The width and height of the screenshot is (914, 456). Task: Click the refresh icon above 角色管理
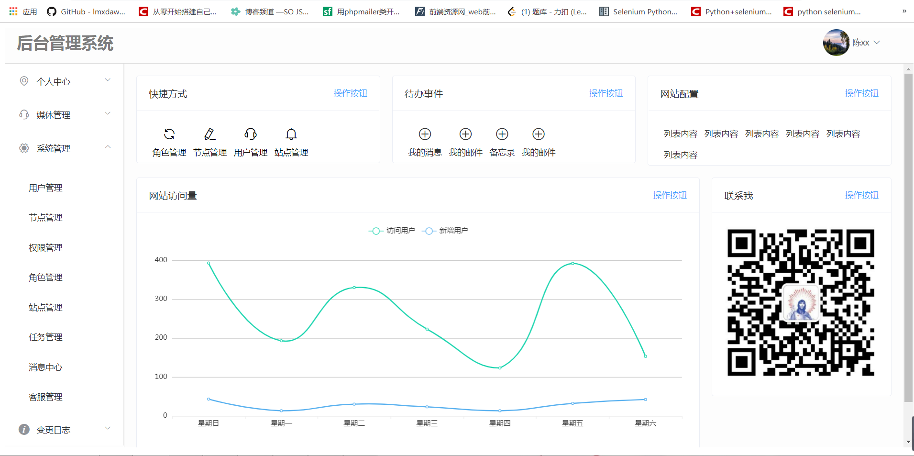pos(169,134)
